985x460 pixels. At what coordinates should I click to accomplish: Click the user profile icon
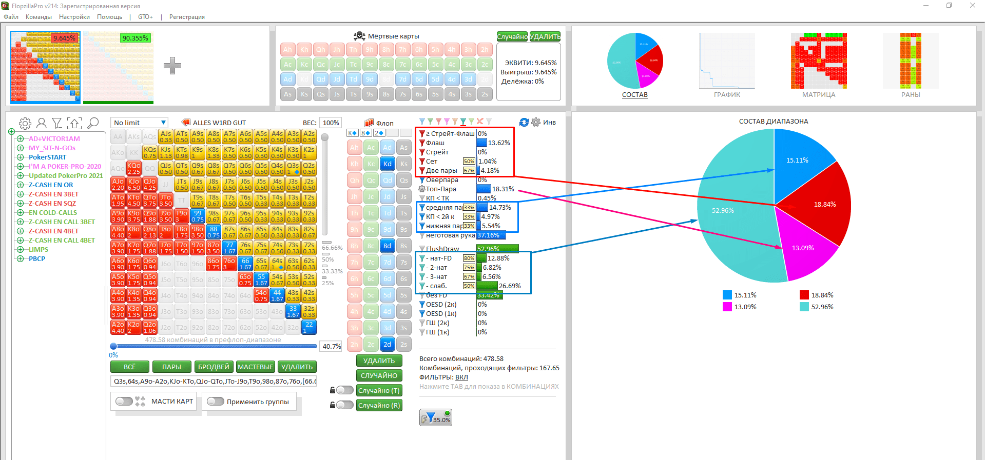click(42, 123)
